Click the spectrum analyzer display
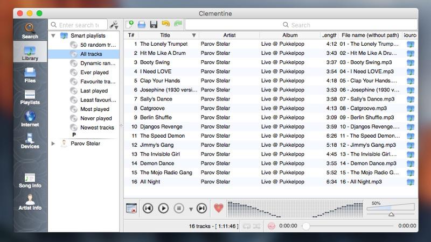 coord(295,209)
